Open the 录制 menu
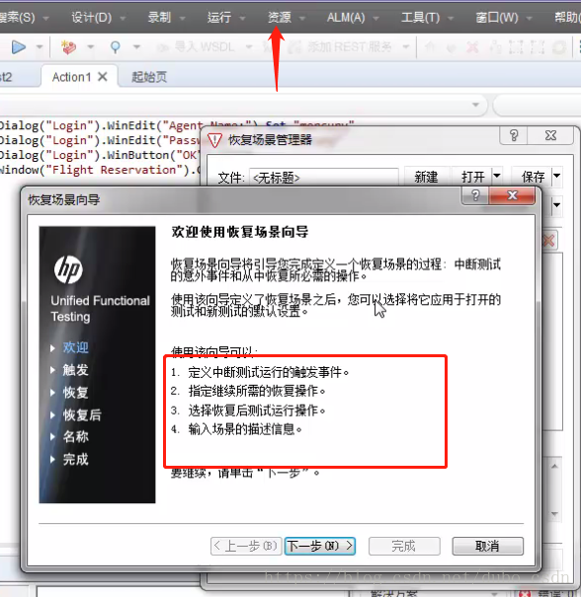581x597 pixels. [159, 18]
